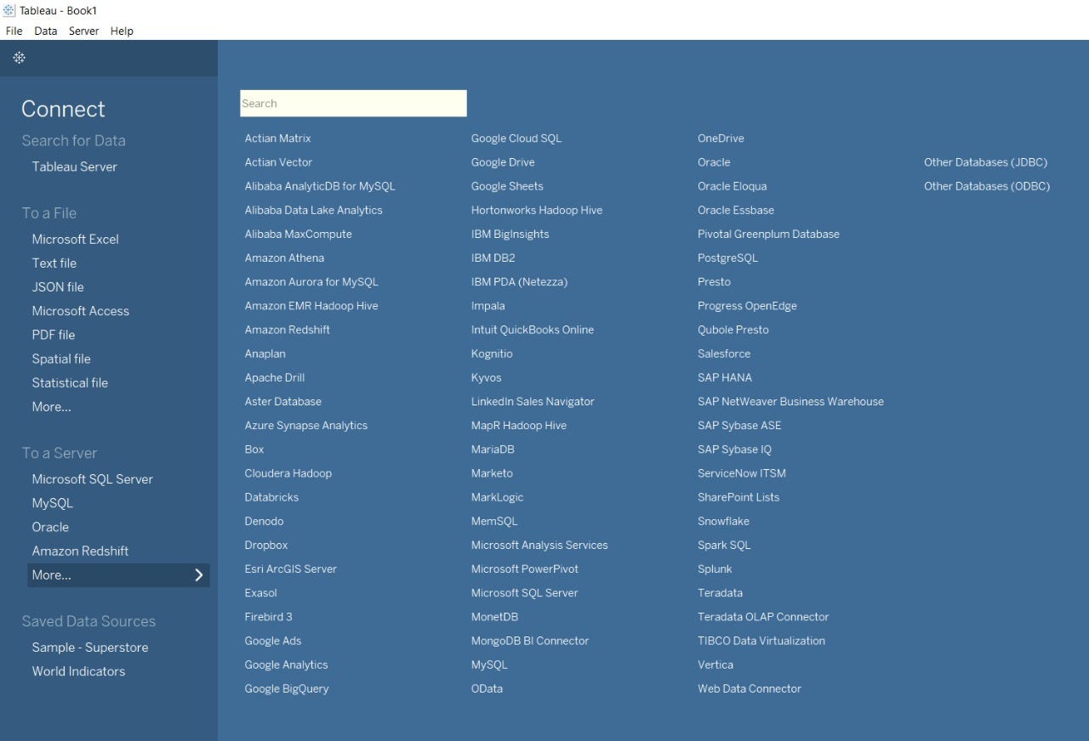This screenshot has height=741, width=1089.
Task: Open the Help menu
Action: [x=122, y=31]
